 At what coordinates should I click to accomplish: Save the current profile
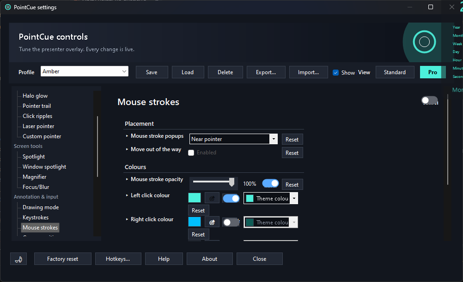(x=152, y=72)
